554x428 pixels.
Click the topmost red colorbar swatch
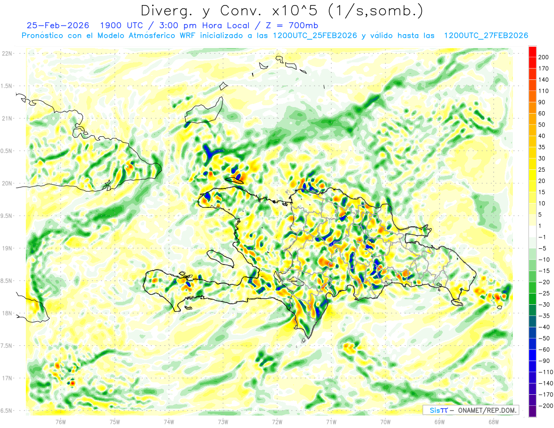[x=532, y=51]
